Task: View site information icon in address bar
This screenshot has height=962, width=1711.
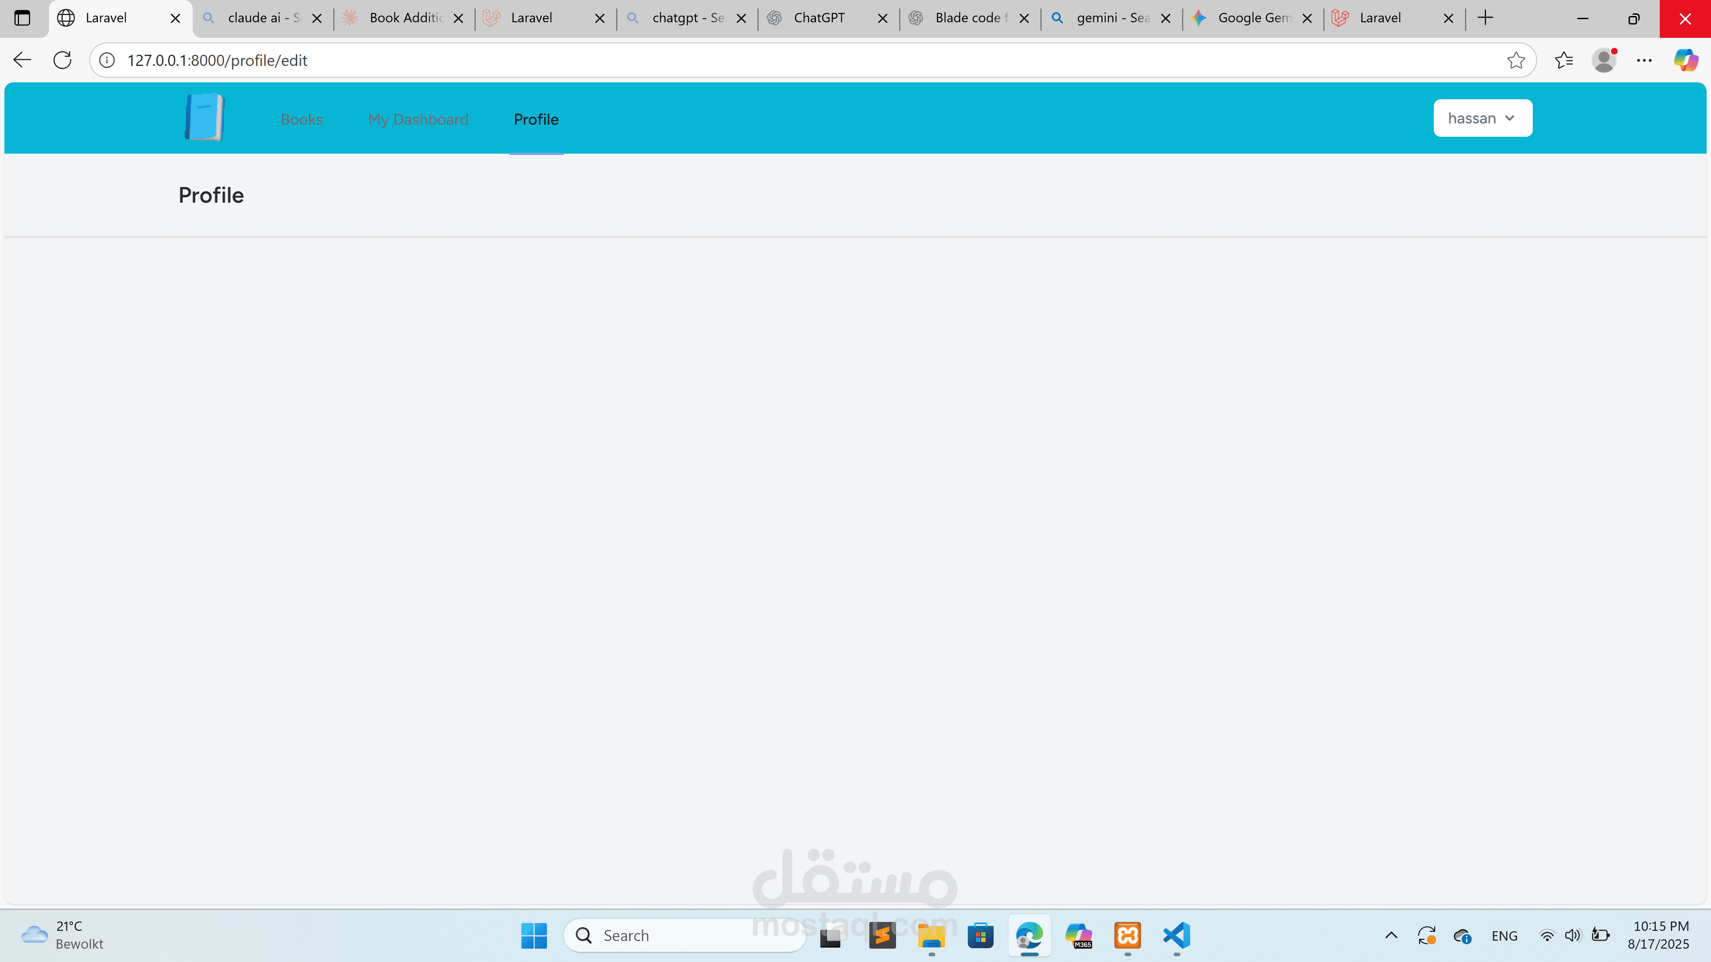Action: pos(107,61)
